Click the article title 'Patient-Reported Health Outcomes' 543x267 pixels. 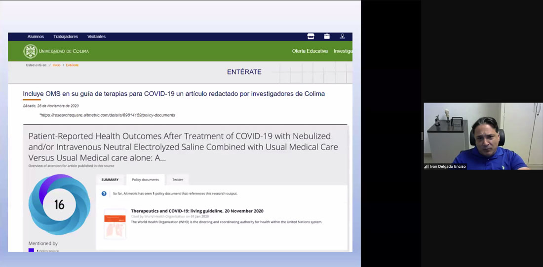tap(183, 147)
